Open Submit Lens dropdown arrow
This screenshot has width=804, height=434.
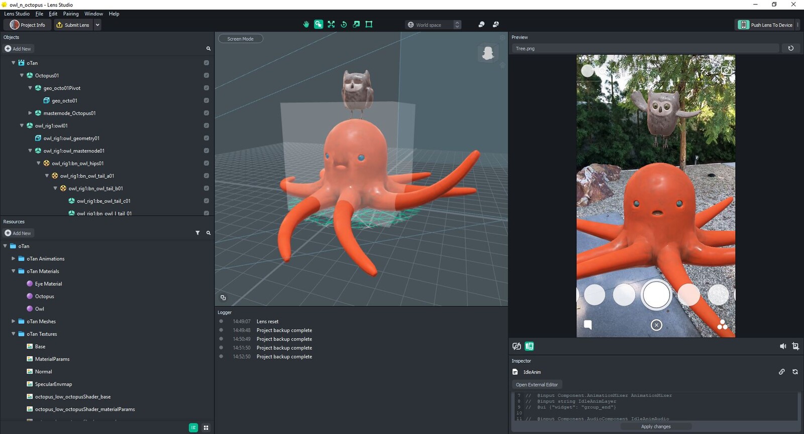coord(97,25)
